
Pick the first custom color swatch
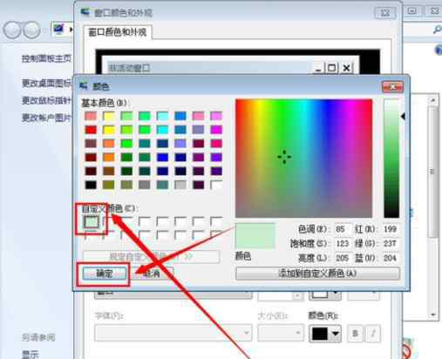(92, 222)
